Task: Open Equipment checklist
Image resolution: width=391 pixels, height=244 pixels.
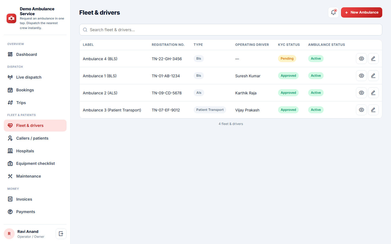Action: click(35, 163)
